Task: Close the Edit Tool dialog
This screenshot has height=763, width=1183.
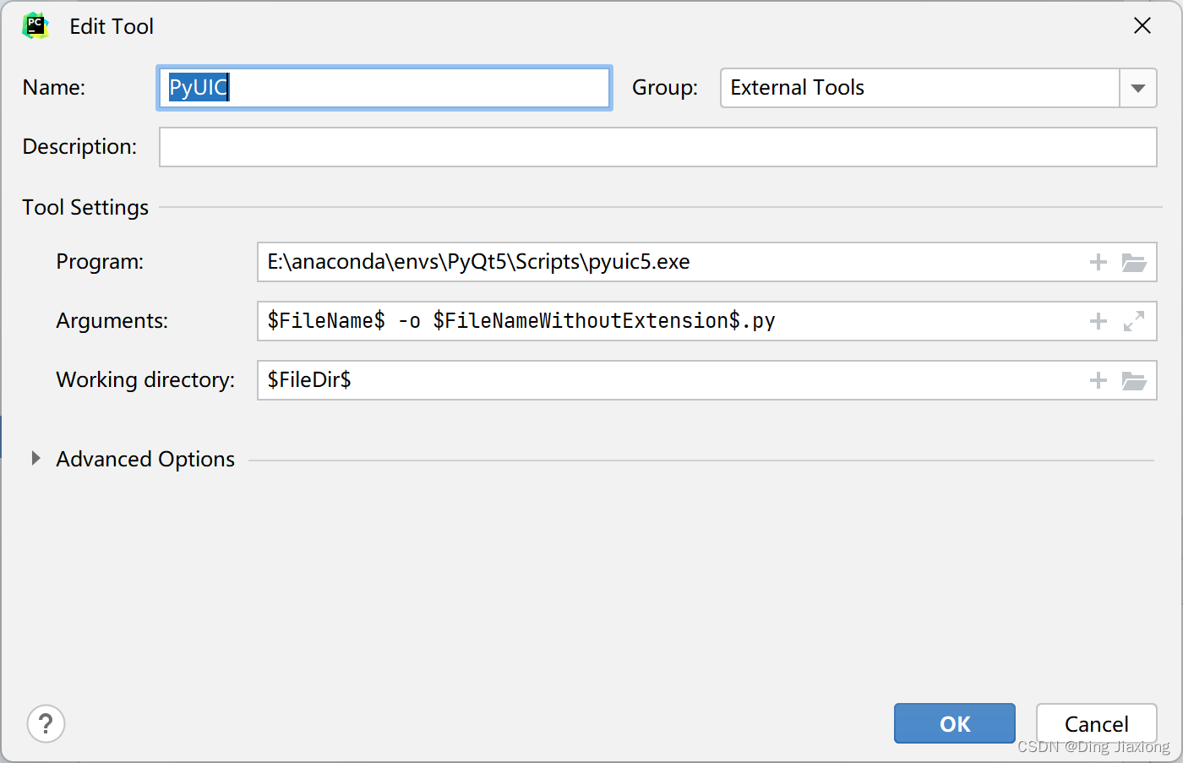Action: (1142, 26)
